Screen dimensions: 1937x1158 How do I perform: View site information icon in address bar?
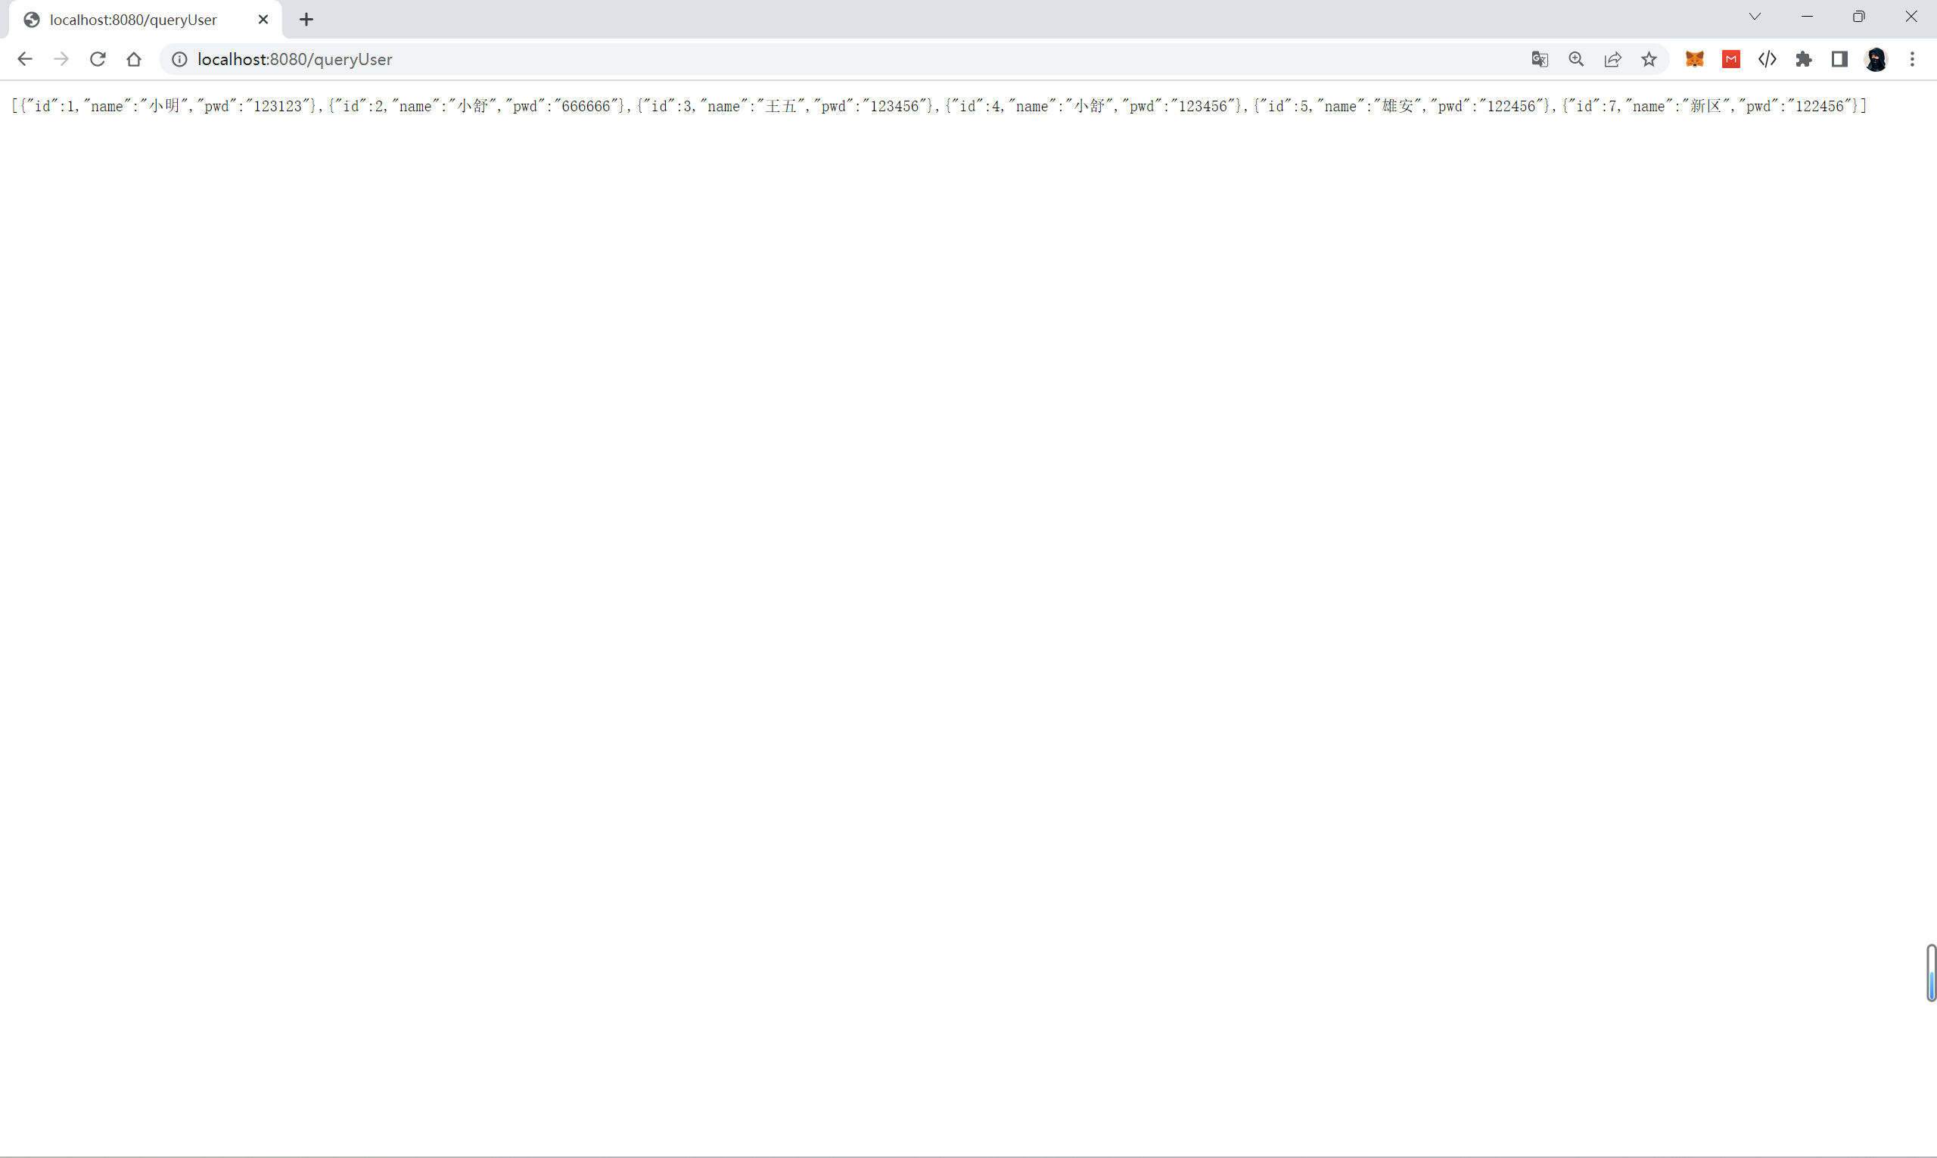coord(179,59)
